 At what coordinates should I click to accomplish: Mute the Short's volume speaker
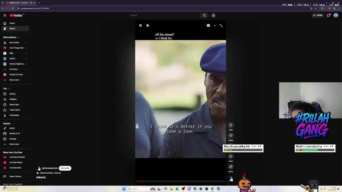[x=148, y=25]
